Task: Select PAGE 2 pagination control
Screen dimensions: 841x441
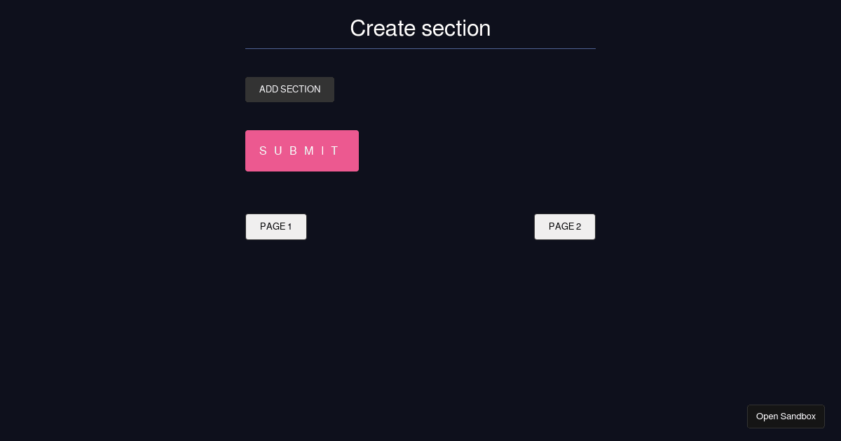Action: 564,226
